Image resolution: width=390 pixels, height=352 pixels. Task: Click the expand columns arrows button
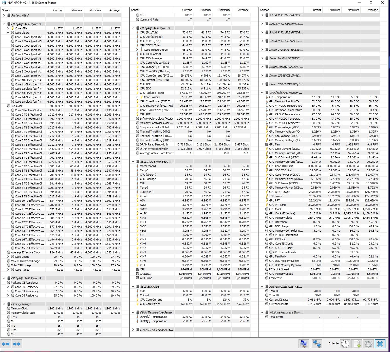pos(6,344)
